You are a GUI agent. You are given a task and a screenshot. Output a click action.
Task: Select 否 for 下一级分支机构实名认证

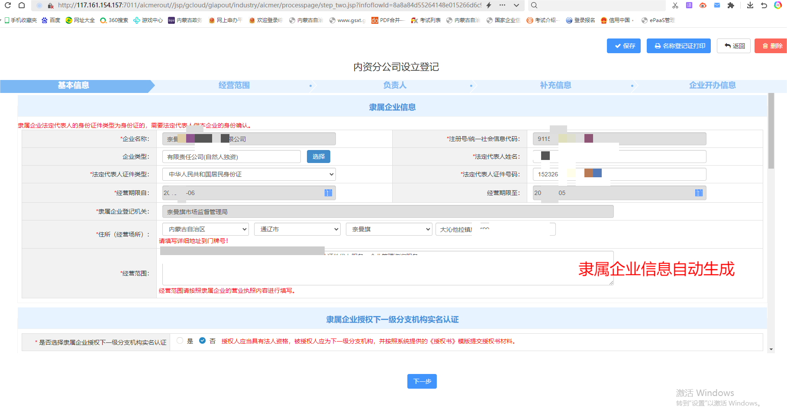pos(202,341)
